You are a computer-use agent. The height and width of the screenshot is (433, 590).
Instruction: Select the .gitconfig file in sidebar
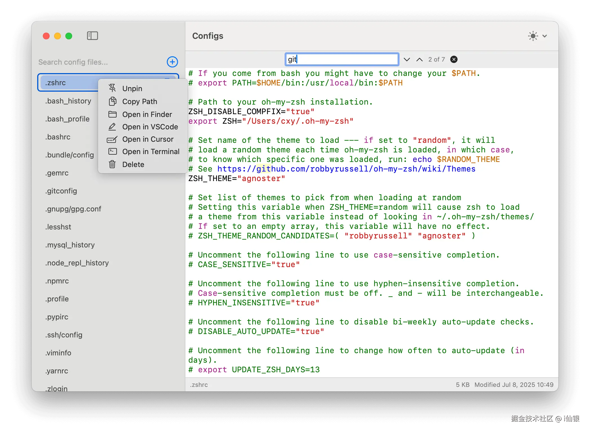tap(61, 191)
